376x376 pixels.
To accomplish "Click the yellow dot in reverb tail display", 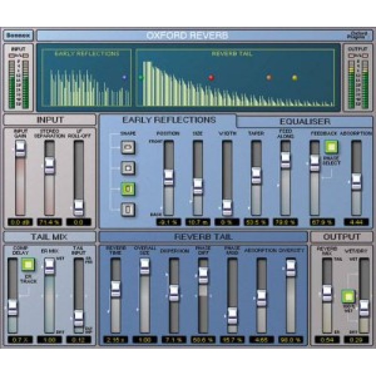I will pos(295,78).
